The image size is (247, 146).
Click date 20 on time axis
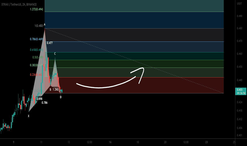pos(165,142)
